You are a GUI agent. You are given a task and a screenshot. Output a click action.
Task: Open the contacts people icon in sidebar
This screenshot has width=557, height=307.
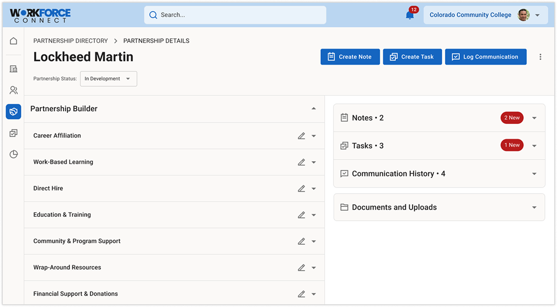(x=13, y=90)
